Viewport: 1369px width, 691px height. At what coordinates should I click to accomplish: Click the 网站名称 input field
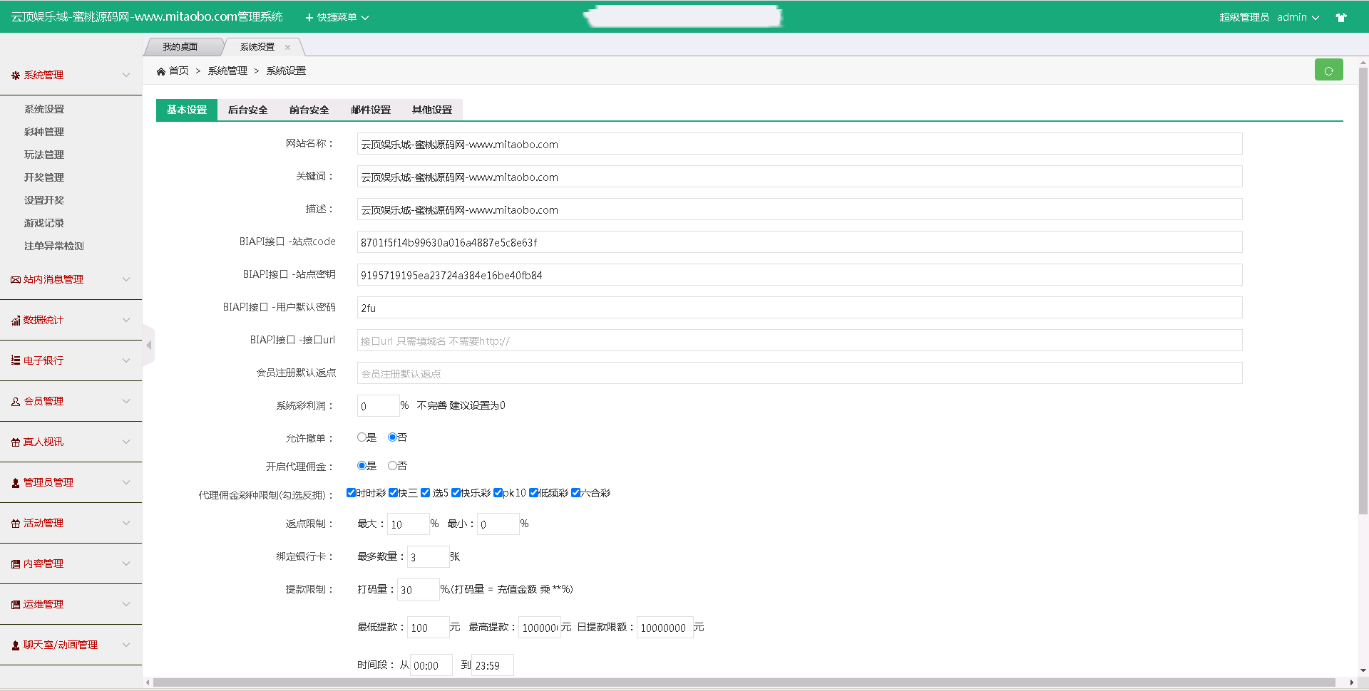click(x=799, y=144)
